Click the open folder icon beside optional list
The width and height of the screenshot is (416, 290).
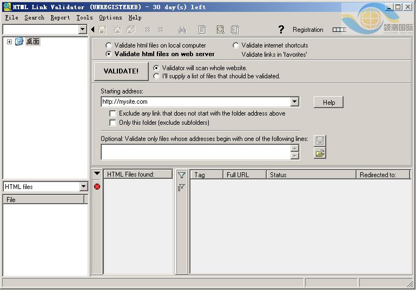pos(320,153)
